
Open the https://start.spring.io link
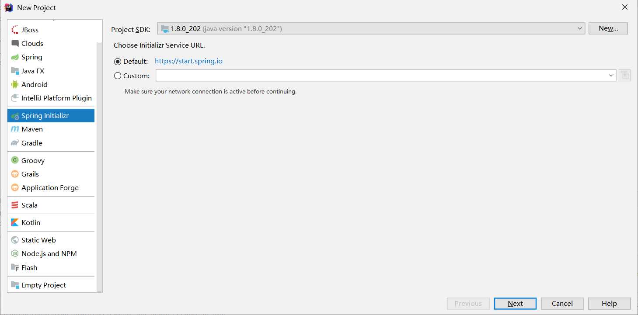click(188, 61)
